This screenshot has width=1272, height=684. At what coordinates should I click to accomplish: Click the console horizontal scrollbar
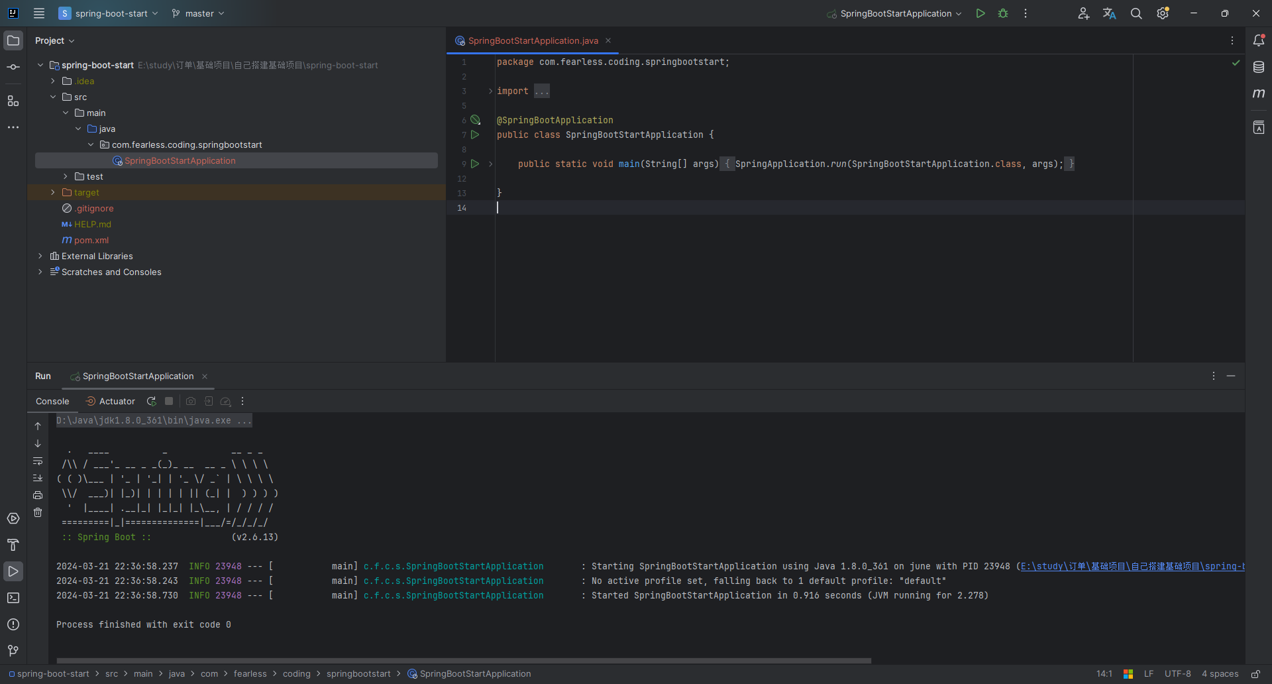pyautogui.click(x=464, y=661)
